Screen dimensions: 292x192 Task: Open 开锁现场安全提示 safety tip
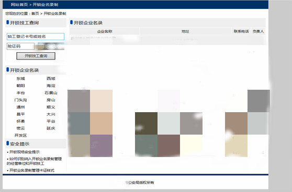(25, 152)
